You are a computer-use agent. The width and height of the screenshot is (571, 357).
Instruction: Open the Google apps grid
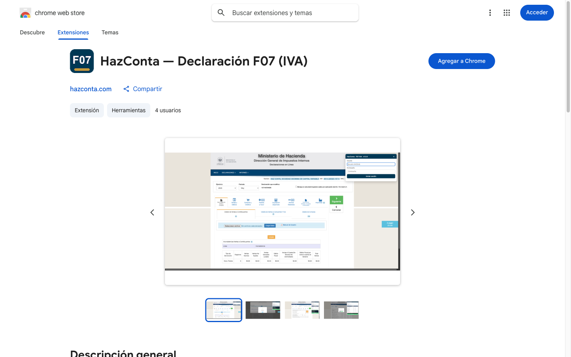pos(507,13)
